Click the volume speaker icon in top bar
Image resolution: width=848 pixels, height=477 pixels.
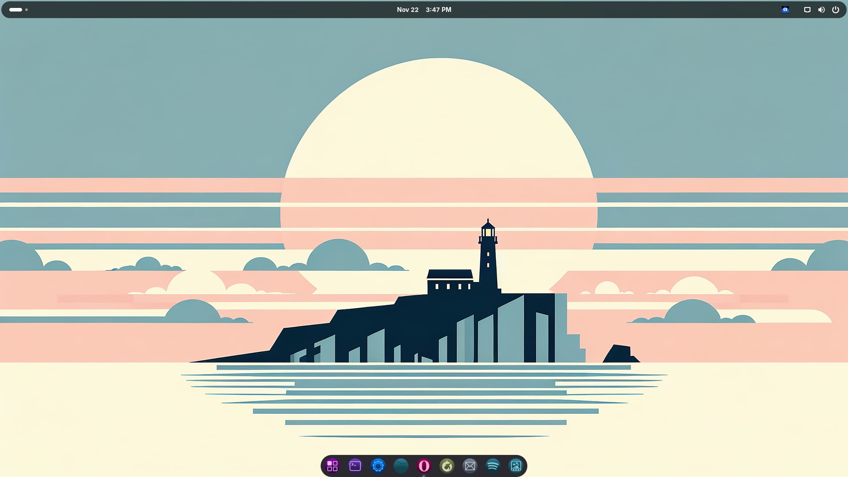(x=821, y=10)
